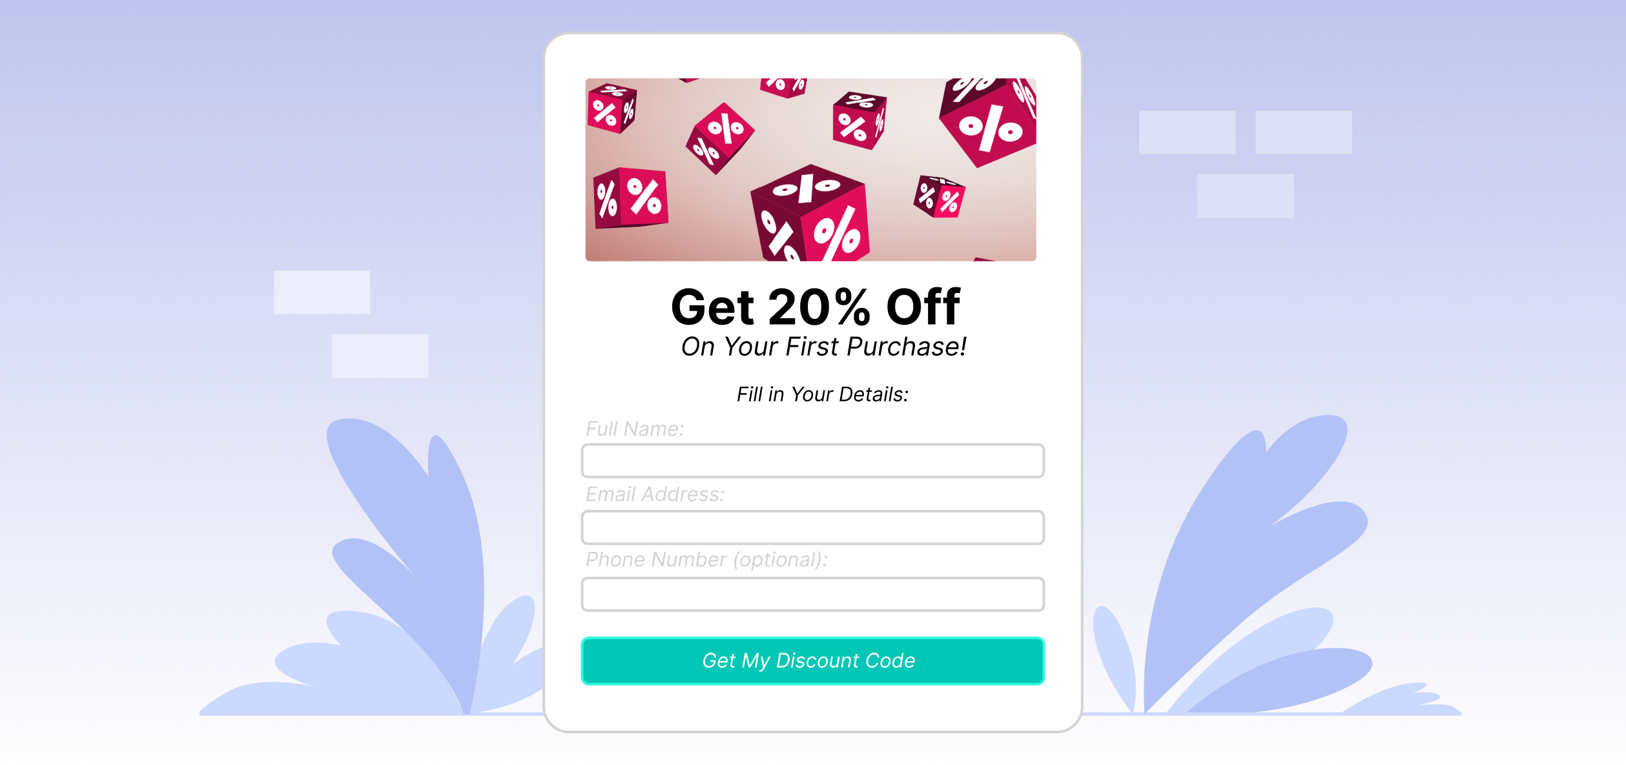
Task: Click the large dark cube in banner center
Action: pos(810,214)
